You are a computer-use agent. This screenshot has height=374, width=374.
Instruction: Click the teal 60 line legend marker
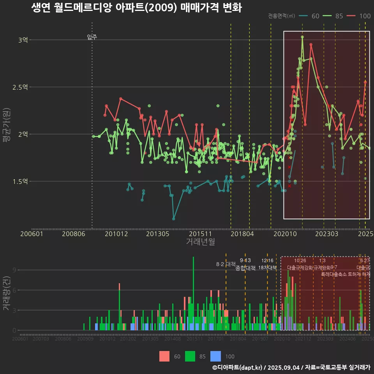pyautogui.click(x=303, y=16)
